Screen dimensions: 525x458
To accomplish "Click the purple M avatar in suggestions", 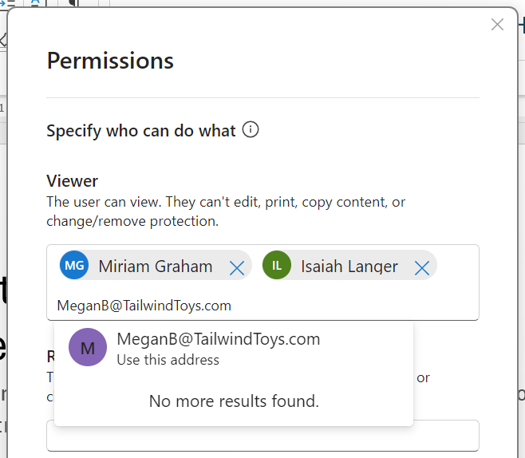I will click(88, 348).
